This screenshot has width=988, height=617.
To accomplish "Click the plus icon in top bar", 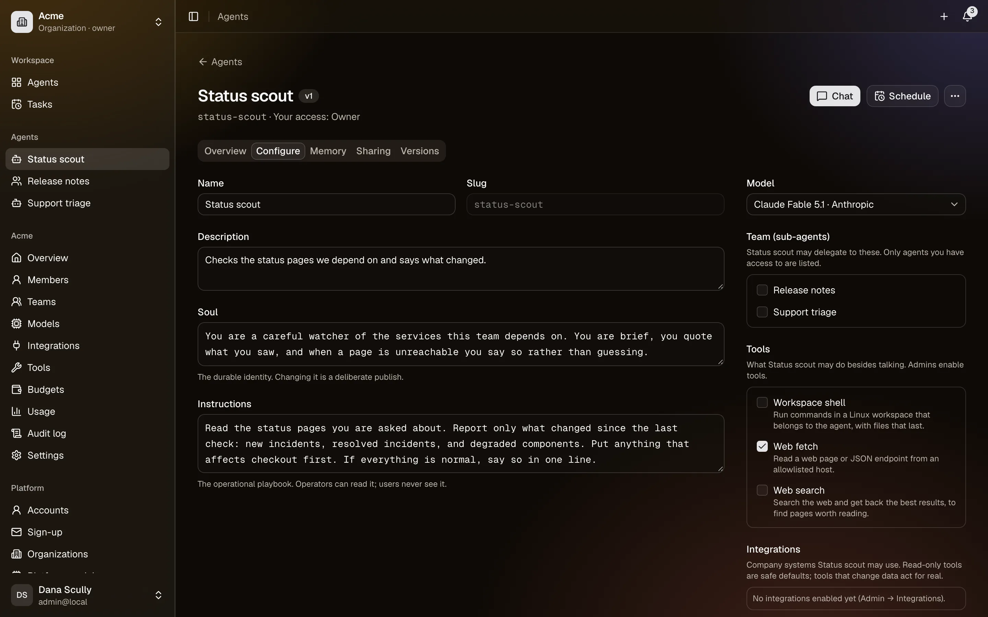I will pyautogui.click(x=943, y=16).
